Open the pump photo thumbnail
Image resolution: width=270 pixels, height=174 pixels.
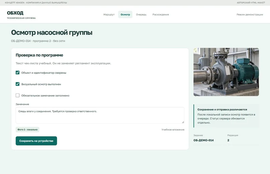point(226,72)
